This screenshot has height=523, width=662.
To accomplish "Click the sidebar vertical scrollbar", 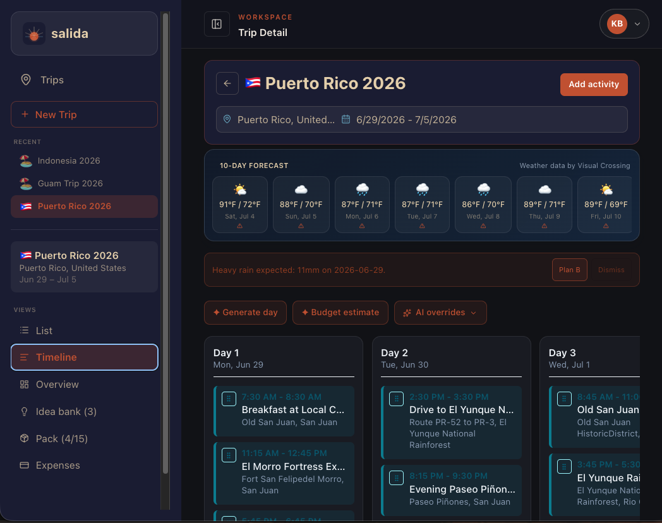I will pyautogui.click(x=165, y=243).
